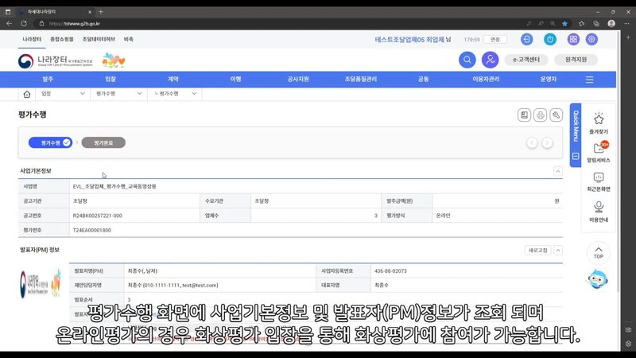Collapse the 발표자(PM) 정보 section

point(558,251)
